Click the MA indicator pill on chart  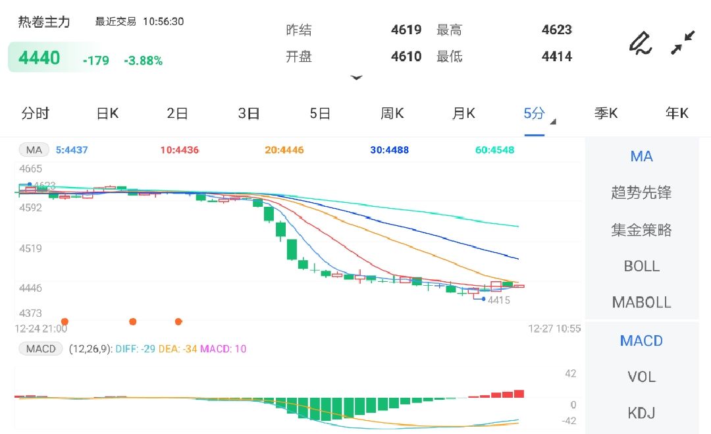[x=34, y=150]
